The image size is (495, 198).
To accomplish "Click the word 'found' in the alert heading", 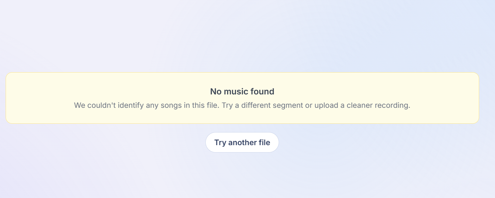I will (x=262, y=92).
